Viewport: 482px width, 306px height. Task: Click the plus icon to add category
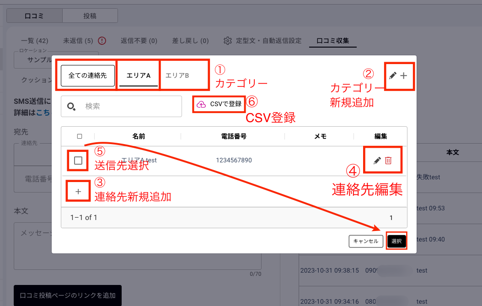403,76
